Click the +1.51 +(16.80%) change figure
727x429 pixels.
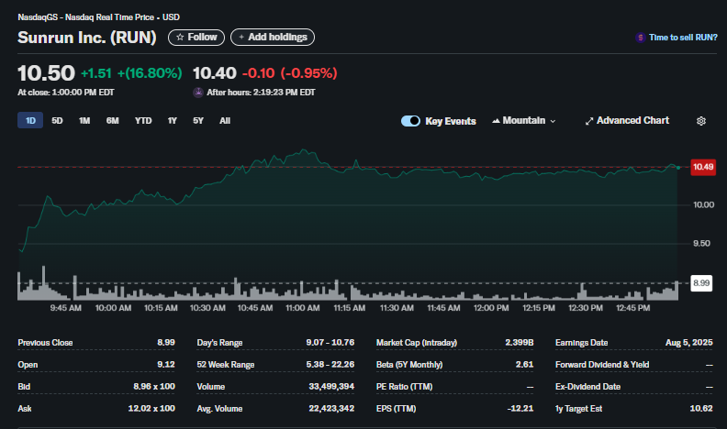131,73
